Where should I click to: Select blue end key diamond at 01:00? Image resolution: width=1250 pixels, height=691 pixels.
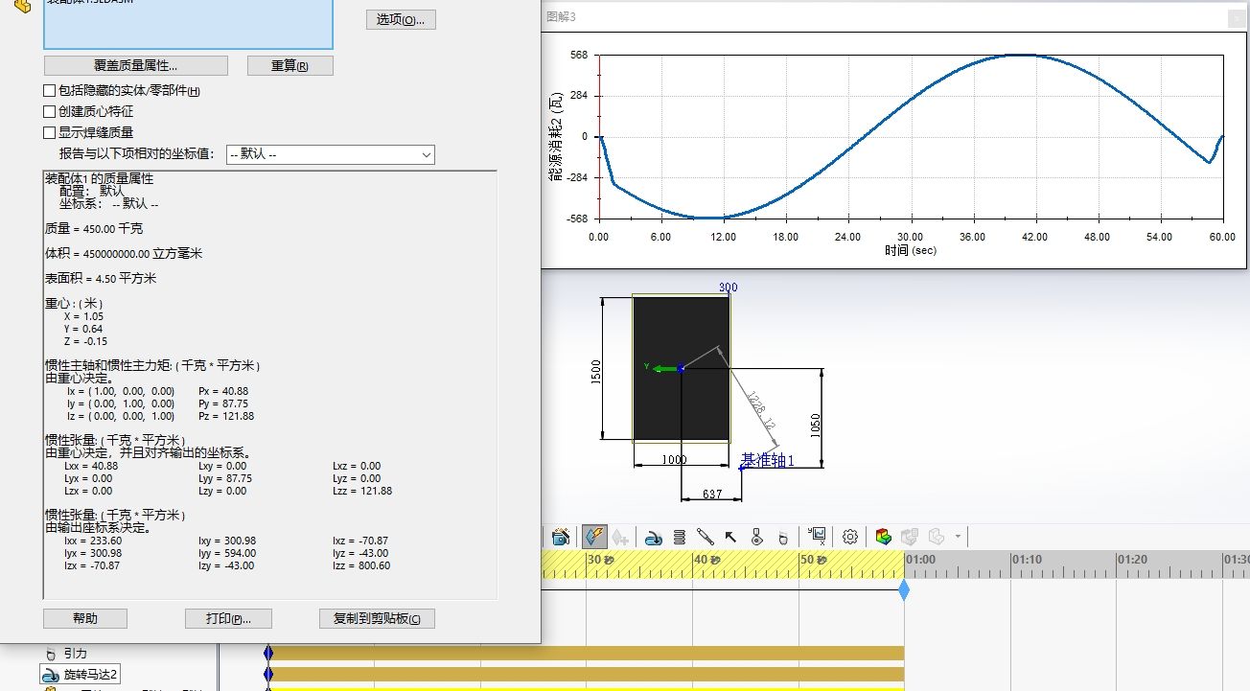(x=904, y=590)
